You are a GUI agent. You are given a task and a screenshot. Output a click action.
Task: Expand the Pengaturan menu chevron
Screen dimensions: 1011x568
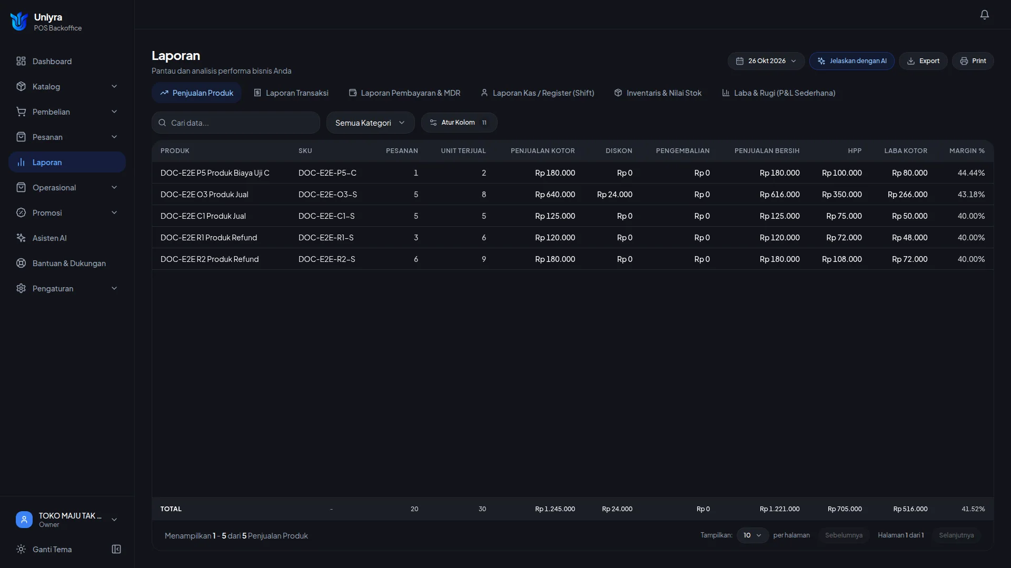click(114, 289)
